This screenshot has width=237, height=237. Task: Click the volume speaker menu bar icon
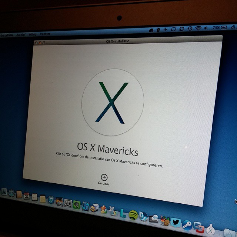pos(206,28)
